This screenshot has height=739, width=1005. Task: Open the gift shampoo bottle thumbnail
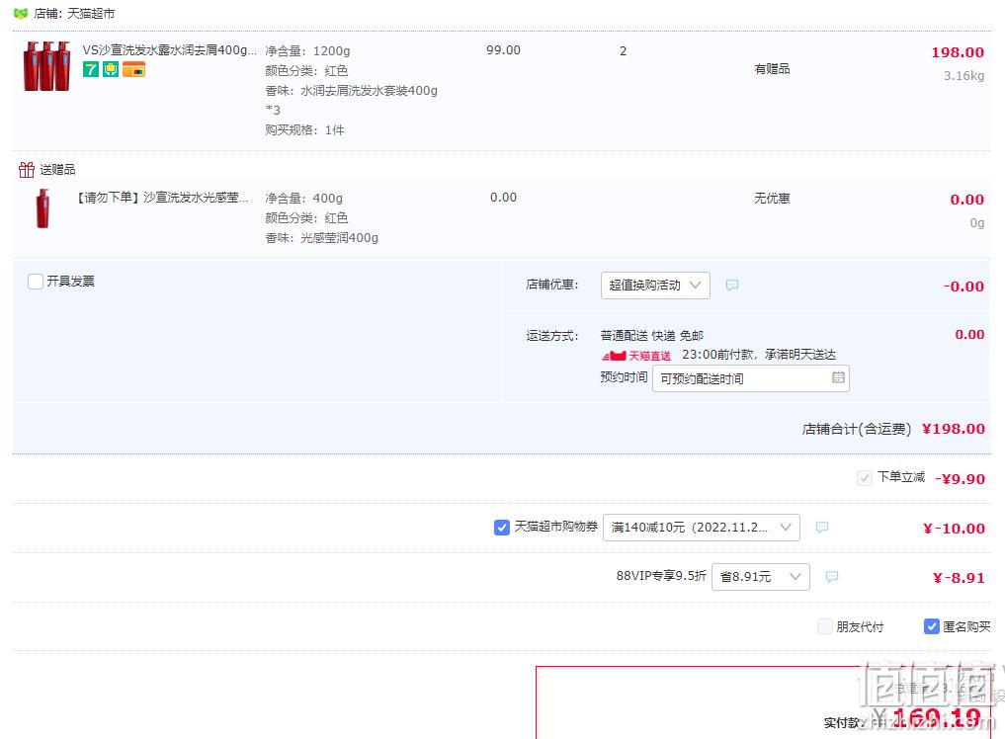click(x=42, y=208)
